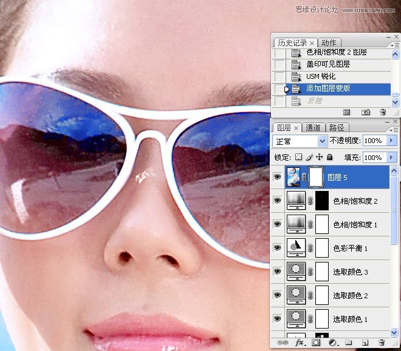Add a layer mask using bottom icon

coord(316,343)
